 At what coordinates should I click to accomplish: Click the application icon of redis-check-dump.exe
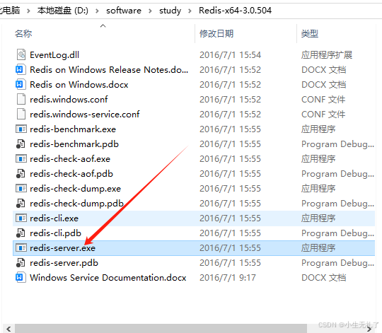pyautogui.click(x=21, y=188)
